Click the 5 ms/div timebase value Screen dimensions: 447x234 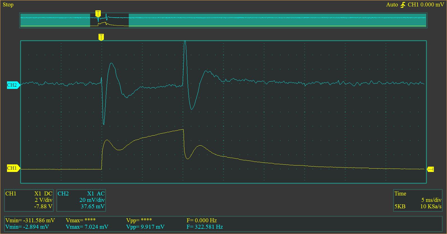[431, 200]
